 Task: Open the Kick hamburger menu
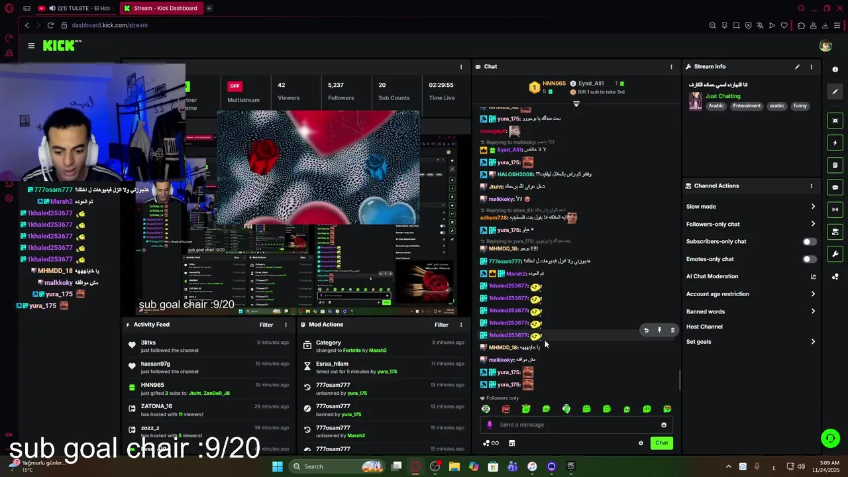pos(31,46)
